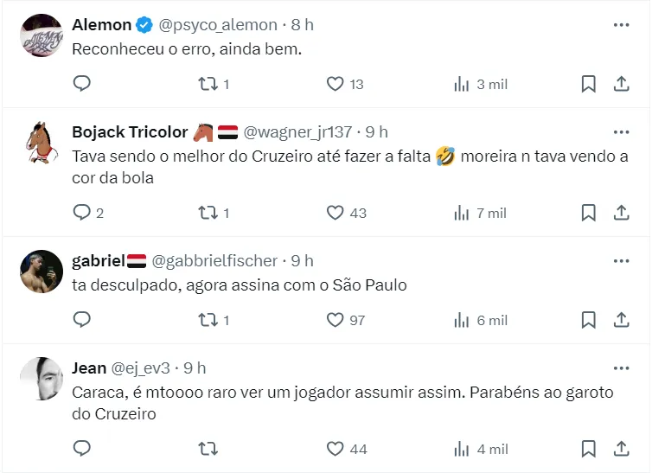Retweet Jean's post

coord(208,449)
